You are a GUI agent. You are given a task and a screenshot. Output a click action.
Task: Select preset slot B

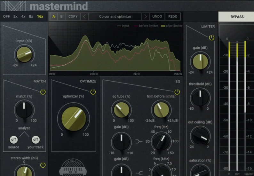coord(61,17)
